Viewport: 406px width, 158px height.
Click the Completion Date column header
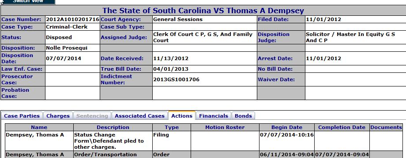pos(342,127)
